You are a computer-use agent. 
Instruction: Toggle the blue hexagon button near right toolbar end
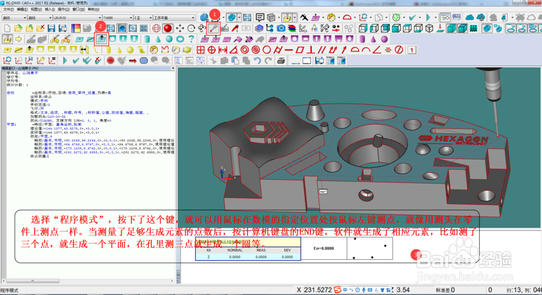click(x=487, y=28)
